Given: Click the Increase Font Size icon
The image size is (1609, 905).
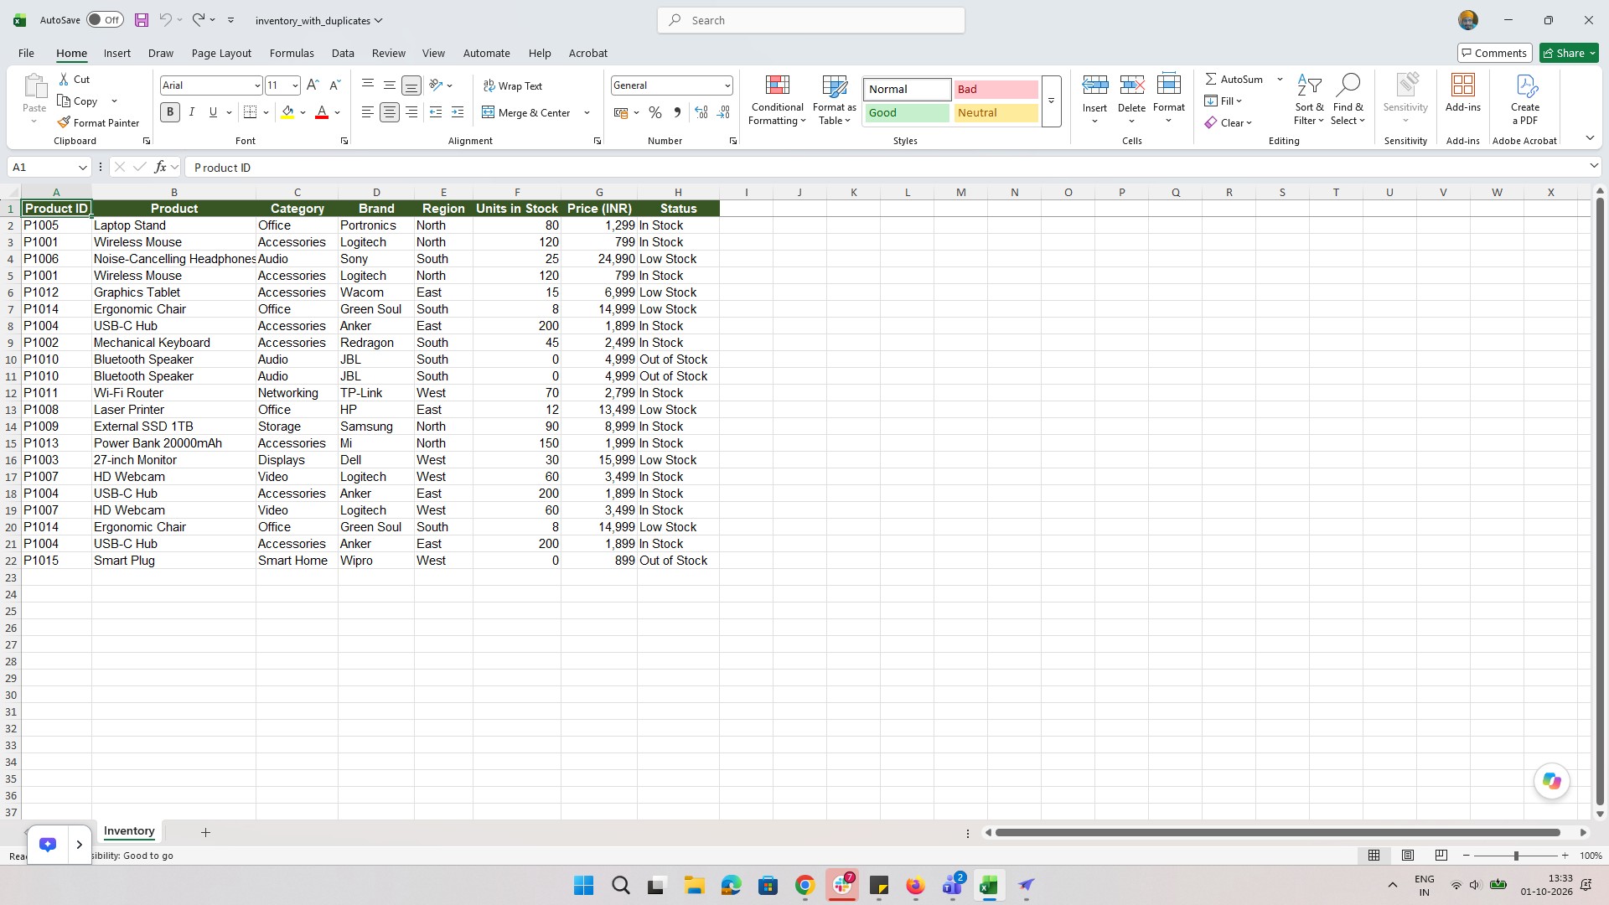Looking at the screenshot, I should (313, 85).
